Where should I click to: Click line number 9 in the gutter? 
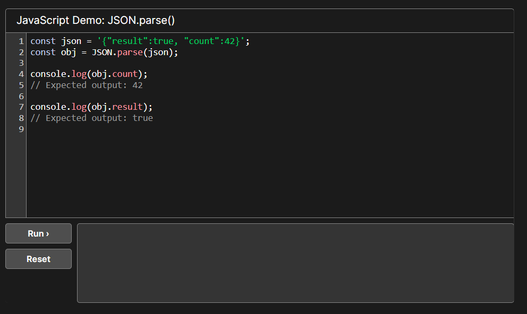coord(21,129)
